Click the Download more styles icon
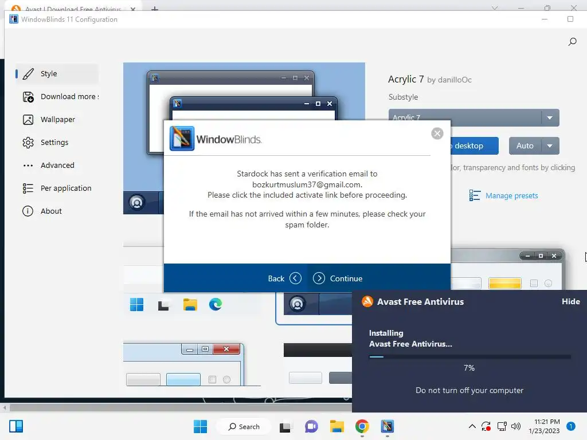Screen dimensions: 587x440 point(28,97)
